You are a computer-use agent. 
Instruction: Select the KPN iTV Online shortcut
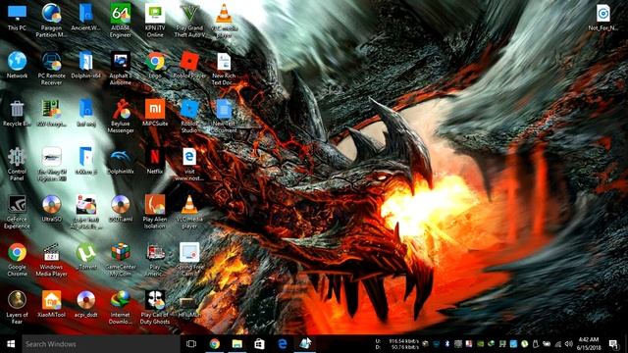click(x=155, y=21)
